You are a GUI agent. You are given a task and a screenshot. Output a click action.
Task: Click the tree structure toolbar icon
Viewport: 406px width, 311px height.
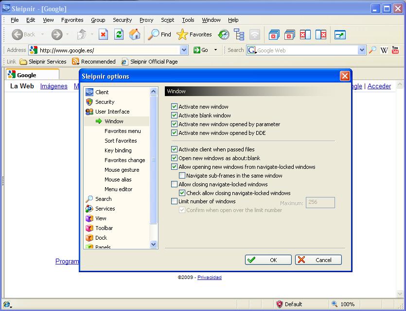(239, 34)
